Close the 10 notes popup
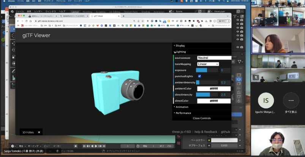 39,132
